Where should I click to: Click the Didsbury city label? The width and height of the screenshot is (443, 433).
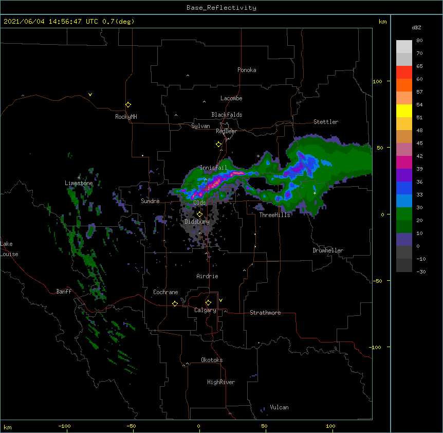point(197,222)
